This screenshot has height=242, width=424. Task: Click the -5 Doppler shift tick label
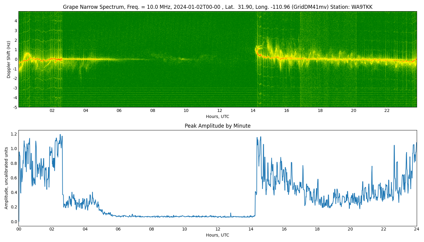(x=15, y=107)
